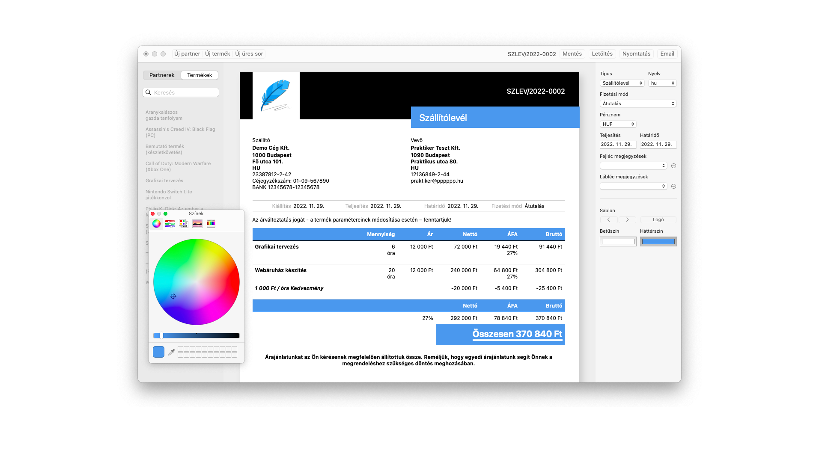The height and width of the screenshot is (462, 822).
Task: Open the color palettes icon in Színek window
Action: pyautogui.click(x=184, y=223)
